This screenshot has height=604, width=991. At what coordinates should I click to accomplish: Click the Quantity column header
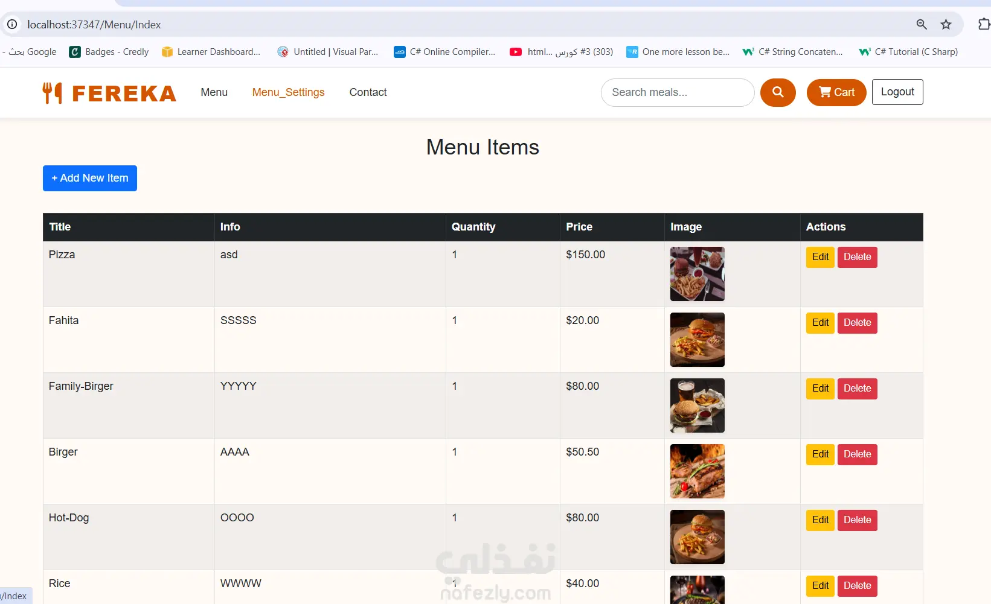(x=502, y=227)
